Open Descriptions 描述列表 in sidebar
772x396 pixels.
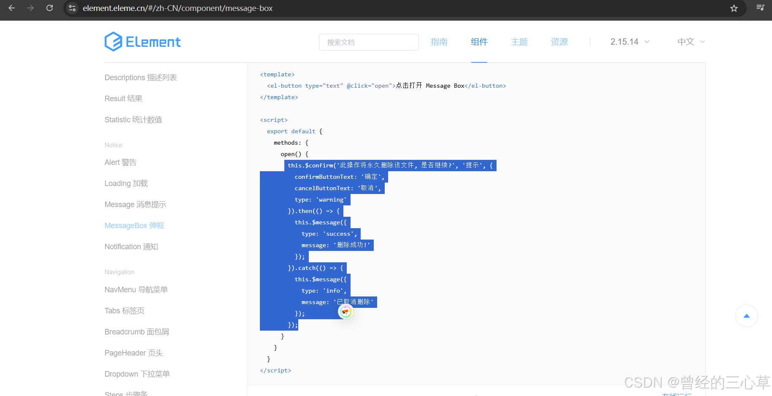coord(141,78)
